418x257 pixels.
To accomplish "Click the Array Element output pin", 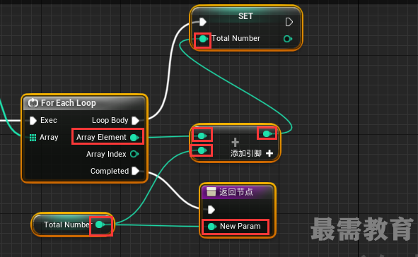I will click(x=134, y=138).
